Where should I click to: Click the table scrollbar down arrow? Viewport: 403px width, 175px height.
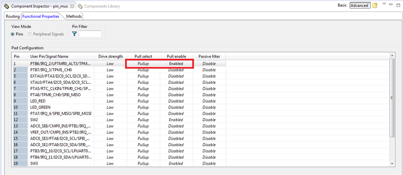(392, 163)
